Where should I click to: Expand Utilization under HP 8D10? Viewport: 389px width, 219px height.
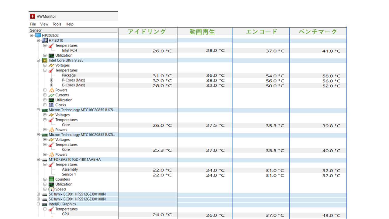[x=45, y=55]
